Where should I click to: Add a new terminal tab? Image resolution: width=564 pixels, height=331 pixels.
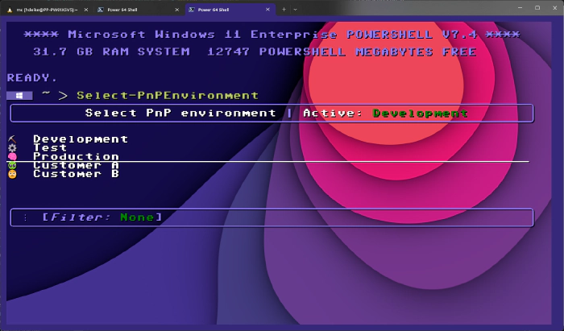pos(284,8)
